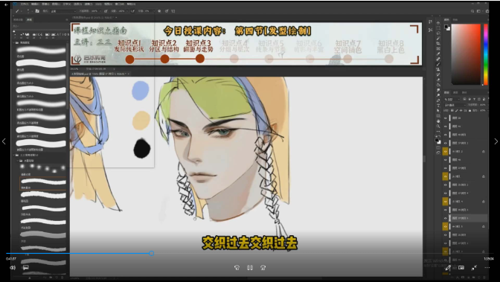Pause the video with the center pause button
This screenshot has height=282, width=500.
[x=250, y=268]
